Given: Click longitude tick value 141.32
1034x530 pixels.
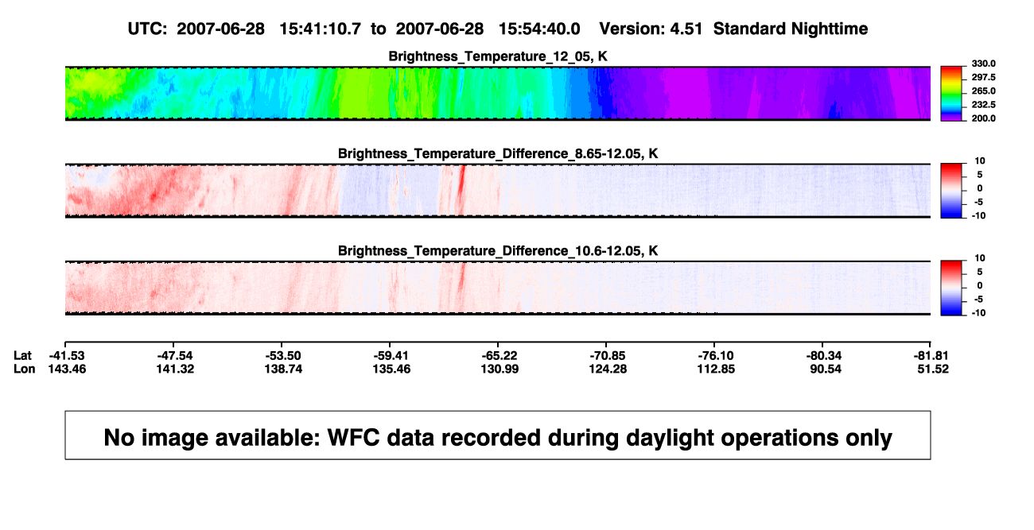Looking at the screenshot, I should 174,369.
